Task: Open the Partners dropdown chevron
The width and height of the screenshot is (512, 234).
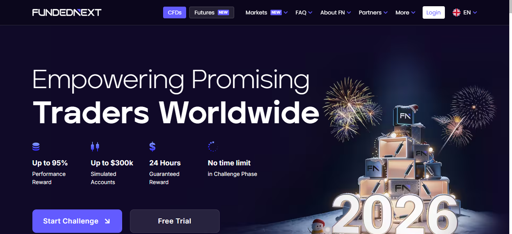Action: (x=386, y=12)
